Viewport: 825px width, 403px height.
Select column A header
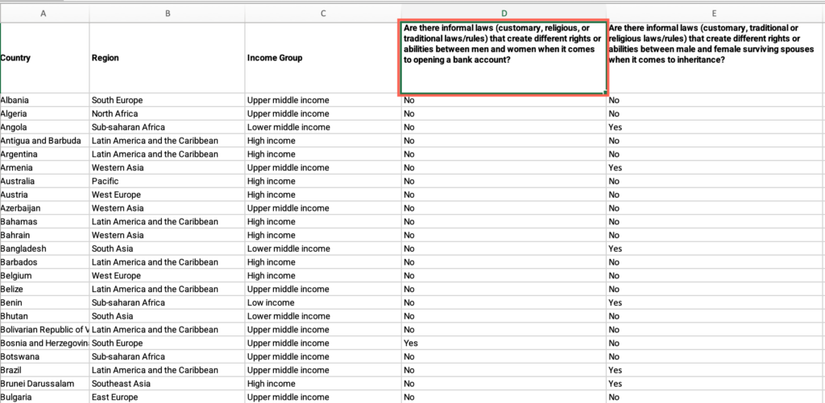point(45,14)
